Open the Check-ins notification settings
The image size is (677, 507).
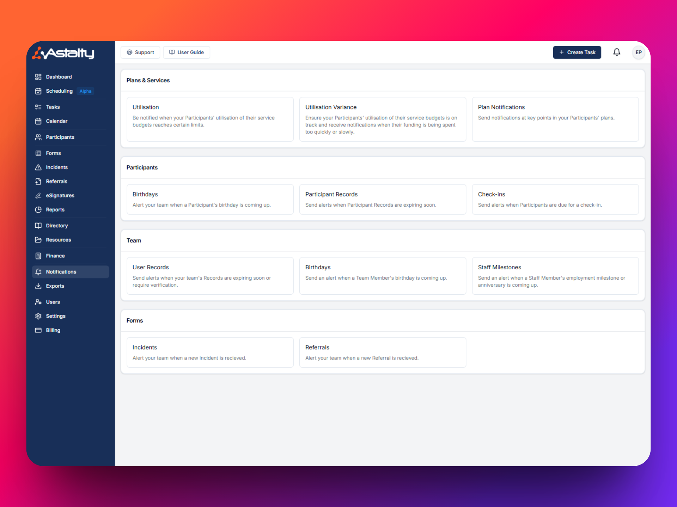click(555, 199)
